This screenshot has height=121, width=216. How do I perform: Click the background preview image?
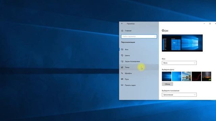[182, 43]
